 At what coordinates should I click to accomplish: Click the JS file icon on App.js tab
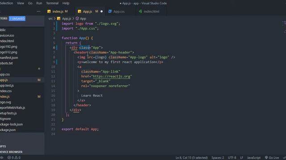click(x=80, y=12)
